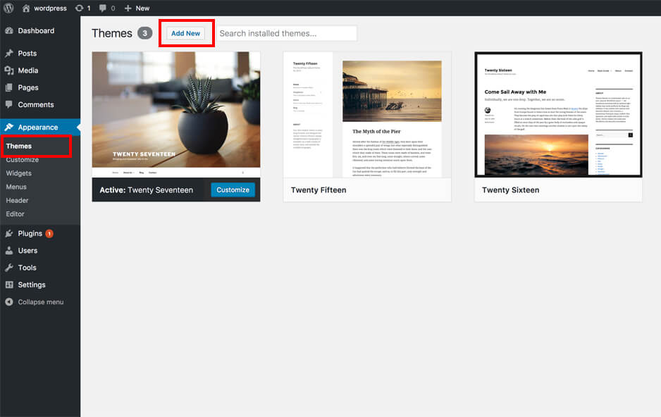Click the themes count badge 3

[144, 33]
